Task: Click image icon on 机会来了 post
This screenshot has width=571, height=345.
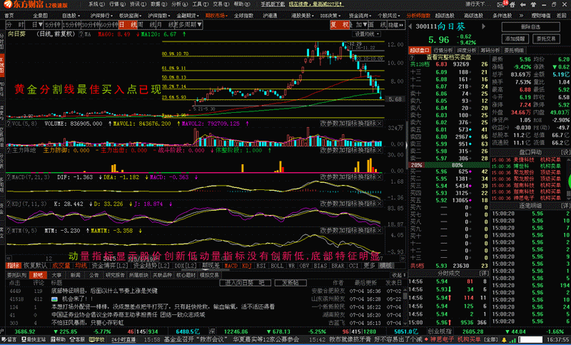Action: (55, 299)
